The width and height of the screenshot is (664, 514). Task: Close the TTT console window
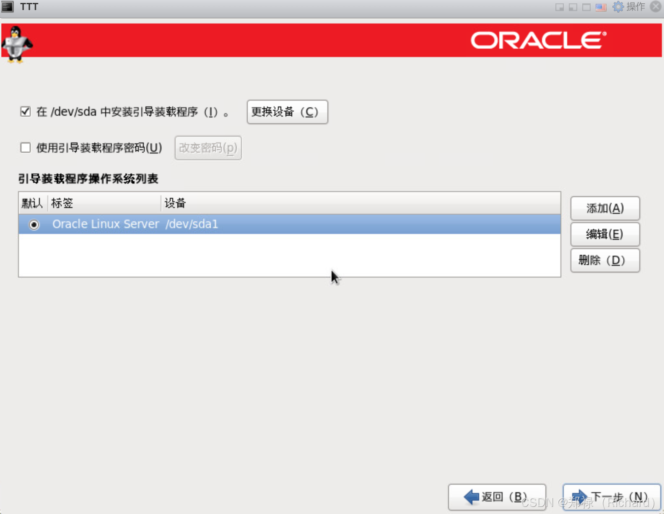point(656,6)
